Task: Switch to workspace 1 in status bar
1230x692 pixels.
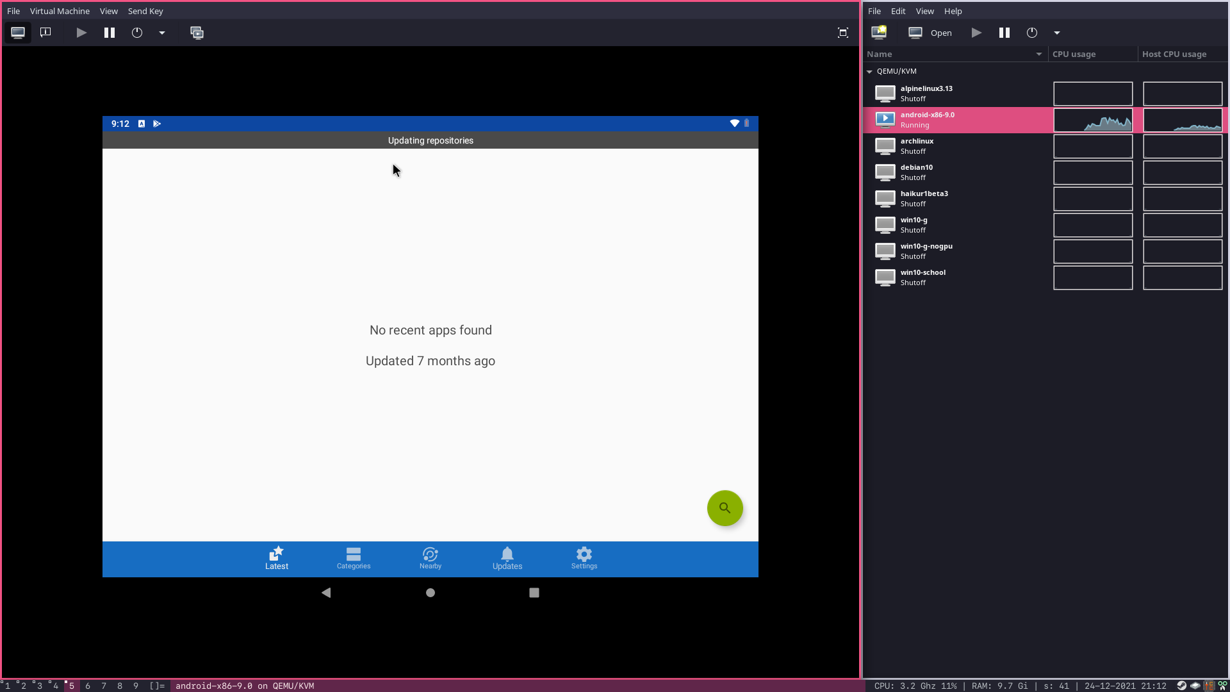Action: tap(7, 686)
